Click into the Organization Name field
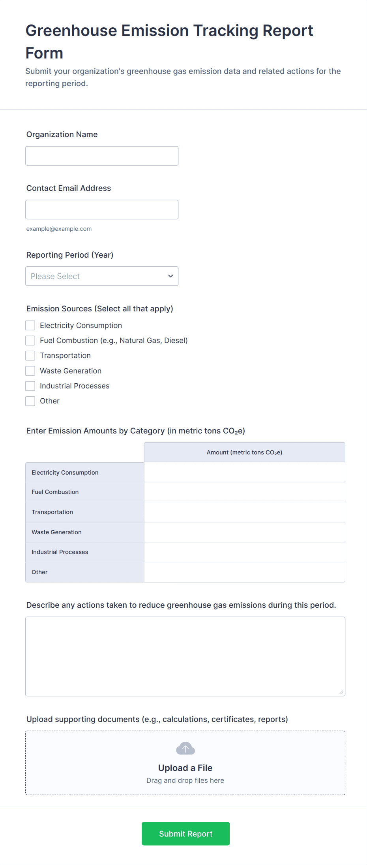367x865 pixels. click(101, 156)
